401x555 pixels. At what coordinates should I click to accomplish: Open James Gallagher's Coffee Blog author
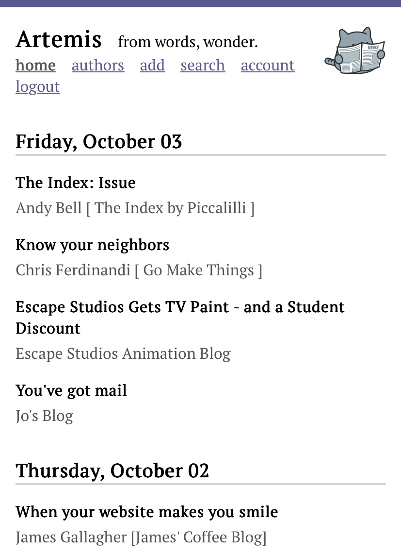click(141, 537)
